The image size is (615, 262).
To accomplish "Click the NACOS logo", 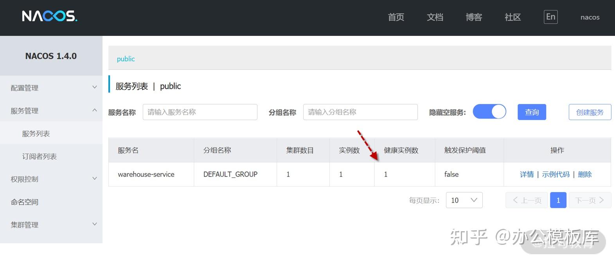I will [50, 16].
